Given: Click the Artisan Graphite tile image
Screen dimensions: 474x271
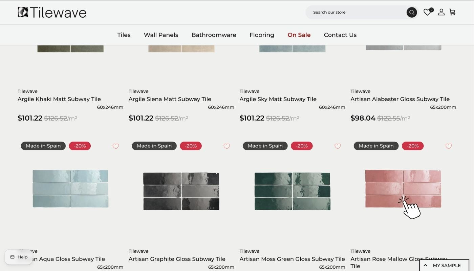Looking at the screenshot, I should [x=181, y=191].
